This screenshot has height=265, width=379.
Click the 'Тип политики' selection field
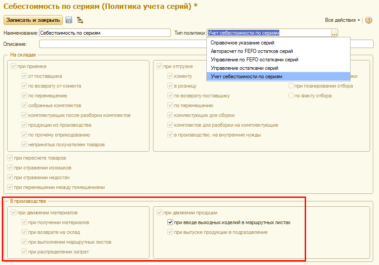click(269, 33)
